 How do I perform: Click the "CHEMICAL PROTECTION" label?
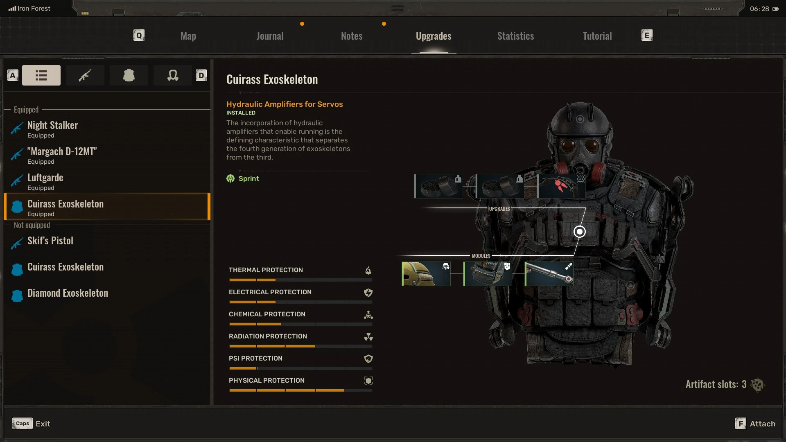[x=267, y=314]
